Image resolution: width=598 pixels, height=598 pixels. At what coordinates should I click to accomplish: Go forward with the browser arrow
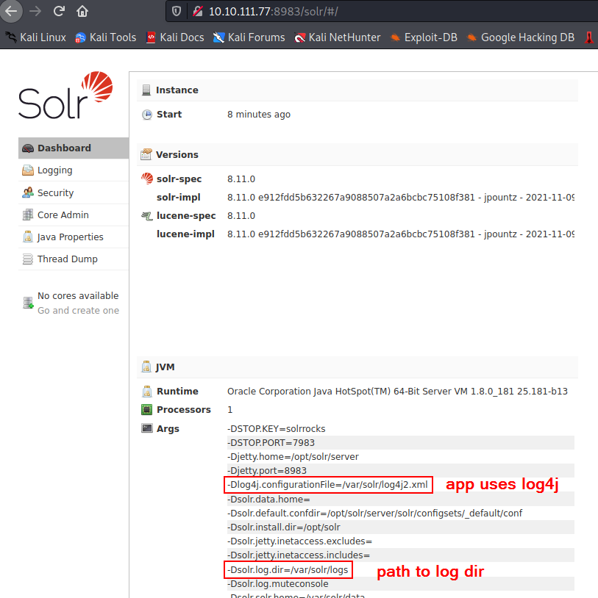pos(35,11)
